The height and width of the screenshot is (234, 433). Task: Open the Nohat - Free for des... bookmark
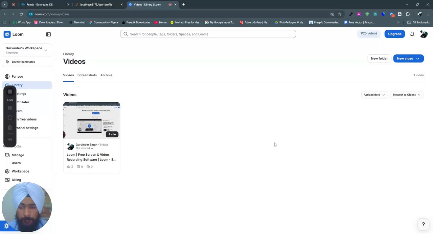[186, 23]
